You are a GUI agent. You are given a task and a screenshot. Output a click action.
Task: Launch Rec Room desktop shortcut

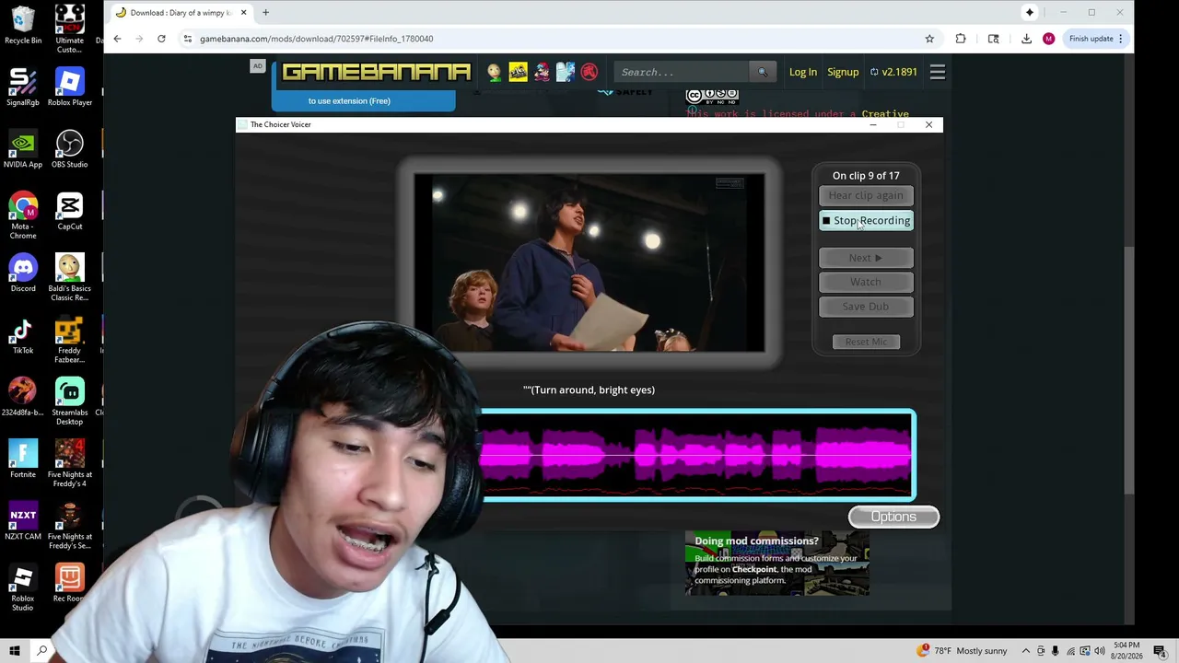(x=70, y=583)
